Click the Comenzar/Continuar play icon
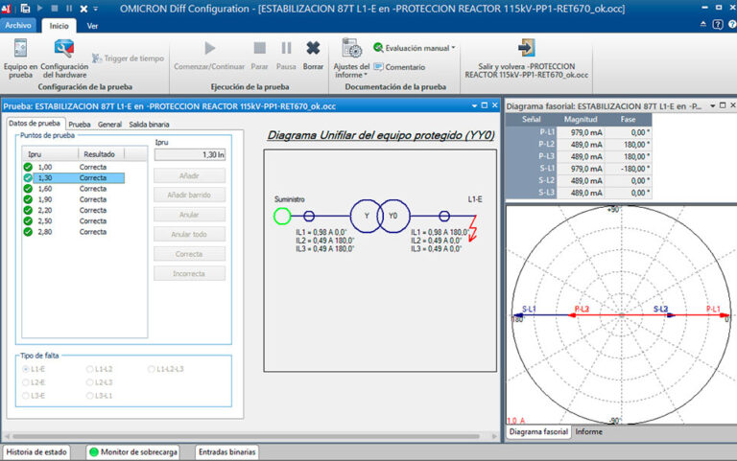 209,48
